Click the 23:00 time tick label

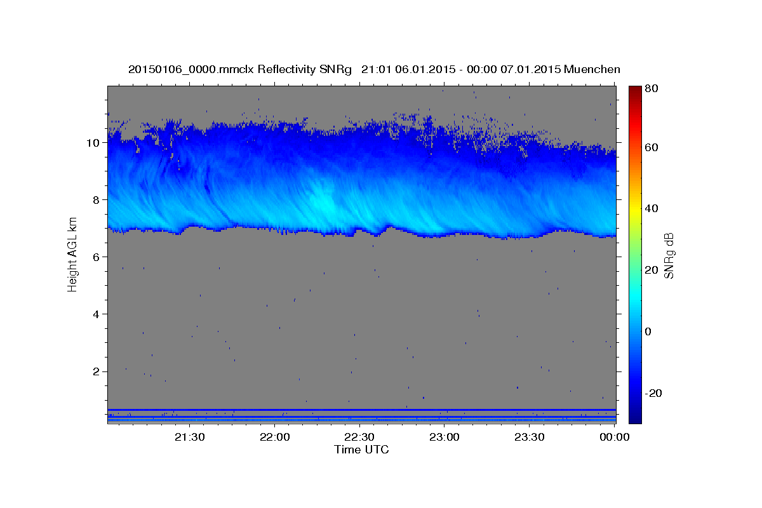[444, 437]
